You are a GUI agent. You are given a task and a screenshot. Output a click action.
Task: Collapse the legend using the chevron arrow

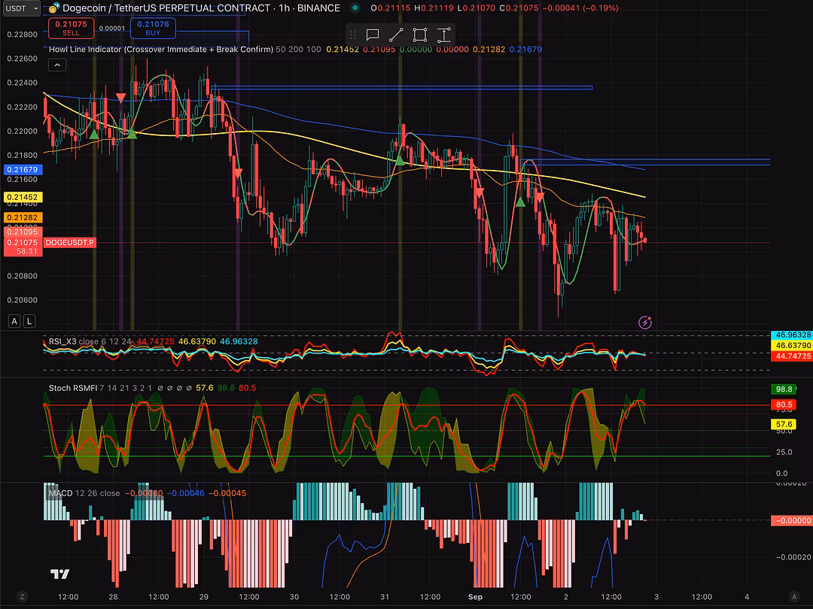(57, 65)
